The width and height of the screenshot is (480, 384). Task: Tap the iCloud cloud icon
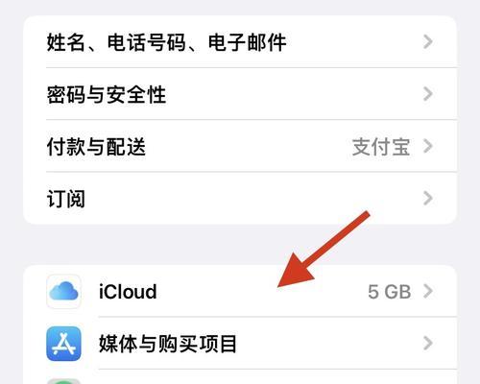(63, 291)
